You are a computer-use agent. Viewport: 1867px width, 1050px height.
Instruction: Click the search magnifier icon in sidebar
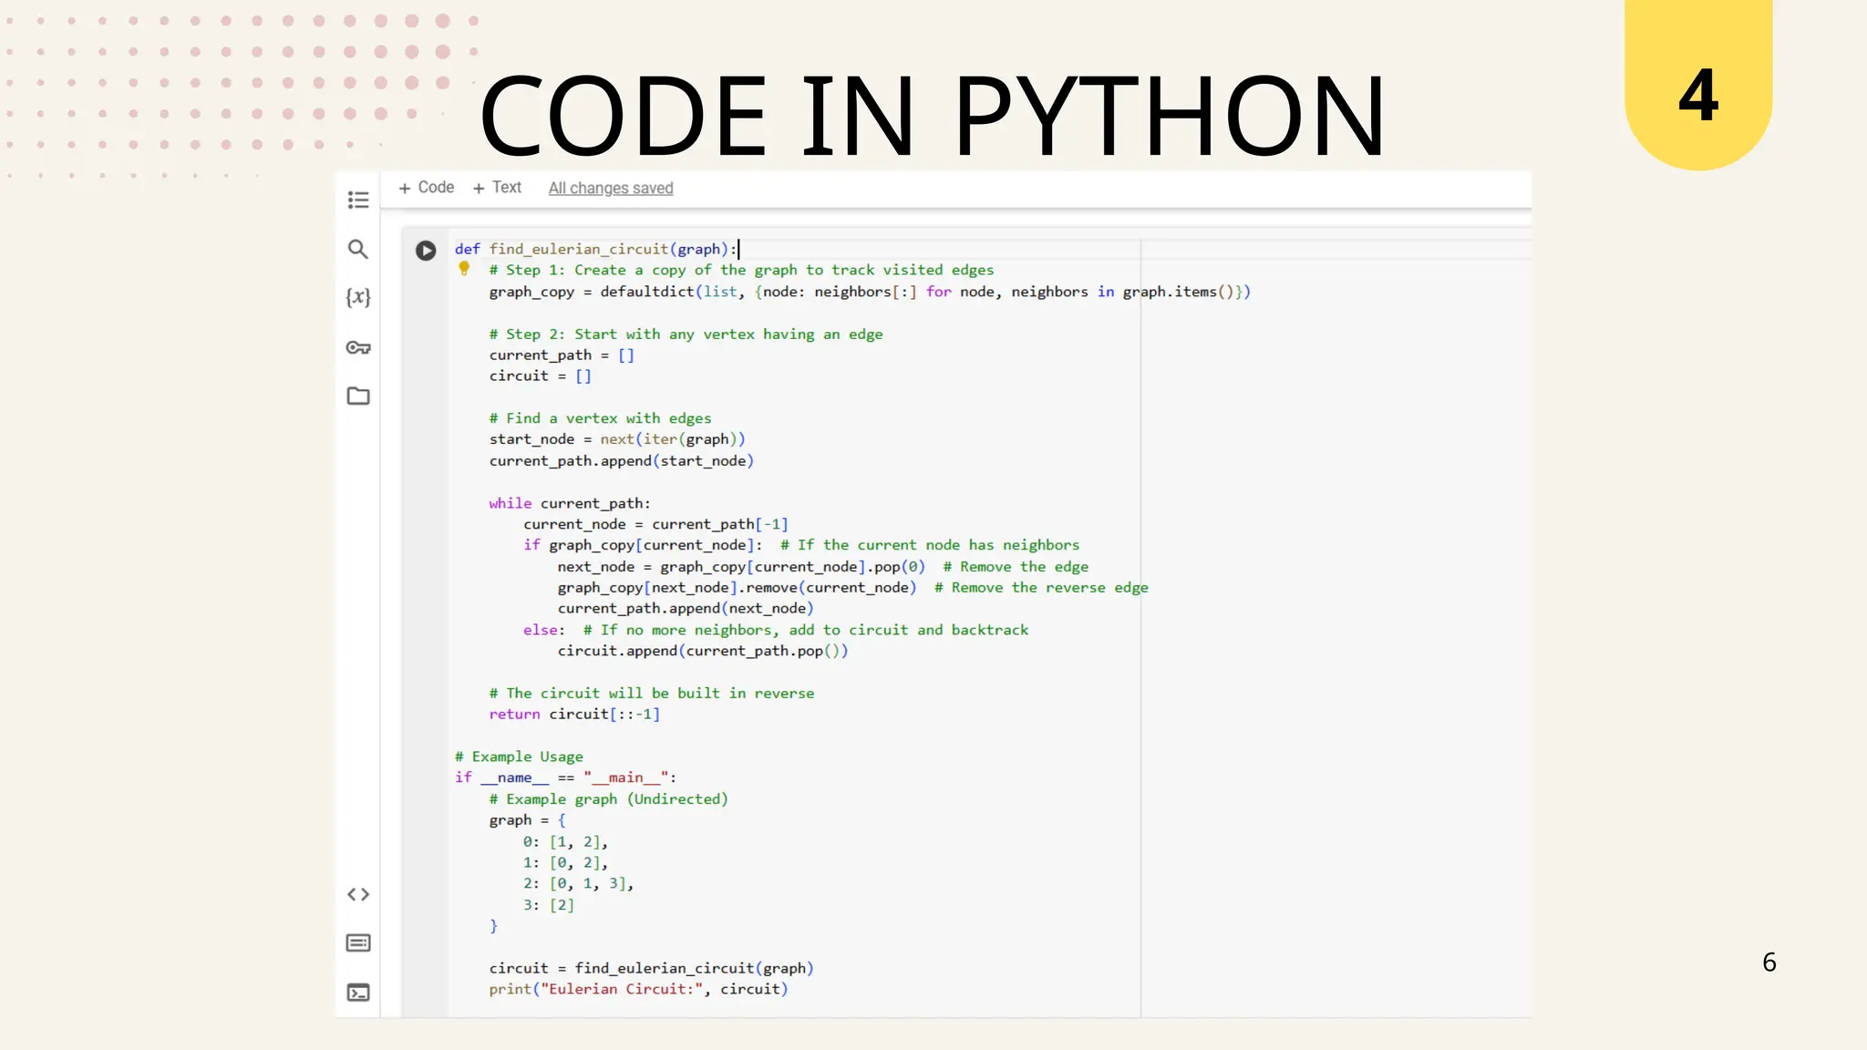pyautogui.click(x=358, y=249)
